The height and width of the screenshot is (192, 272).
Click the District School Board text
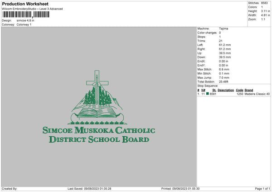(98, 139)
